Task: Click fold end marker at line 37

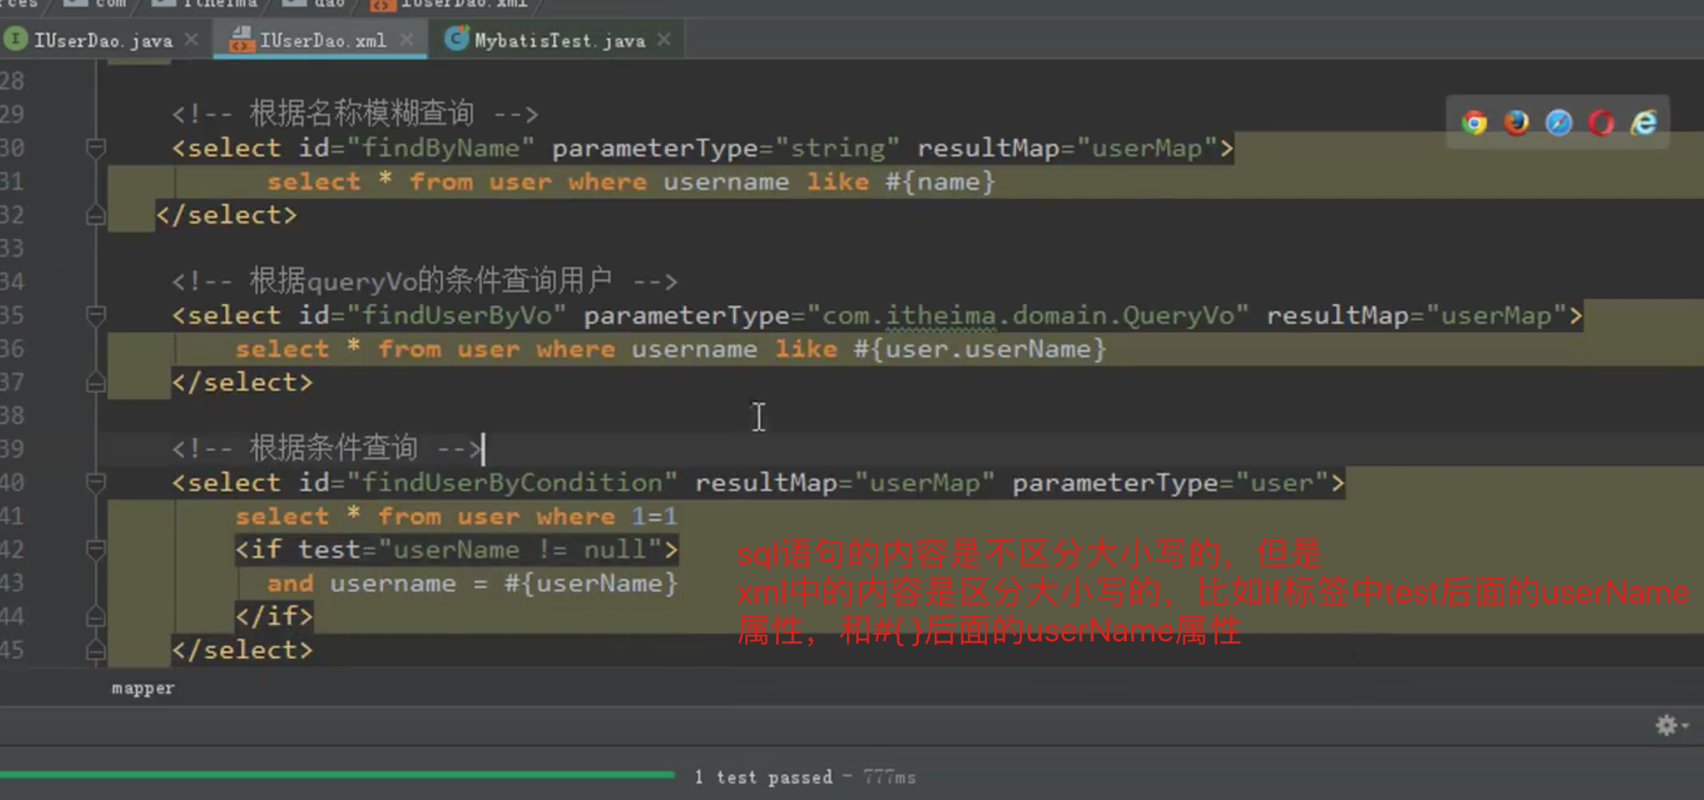Action: [x=96, y=382]
